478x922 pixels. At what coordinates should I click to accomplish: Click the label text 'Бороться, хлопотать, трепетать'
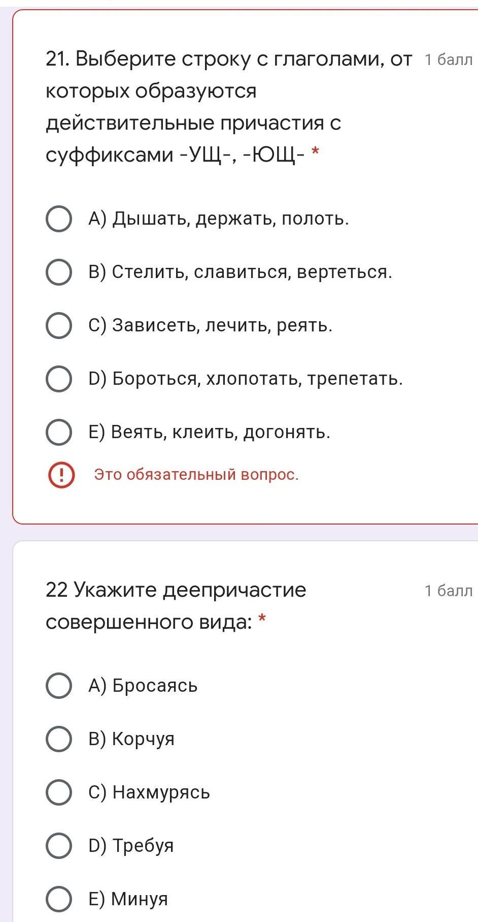257,379
